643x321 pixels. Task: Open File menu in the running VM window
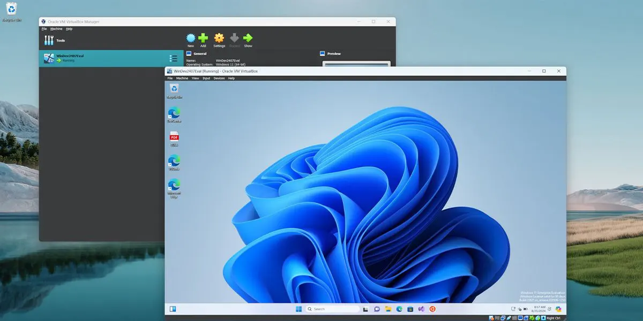(170, 78)
